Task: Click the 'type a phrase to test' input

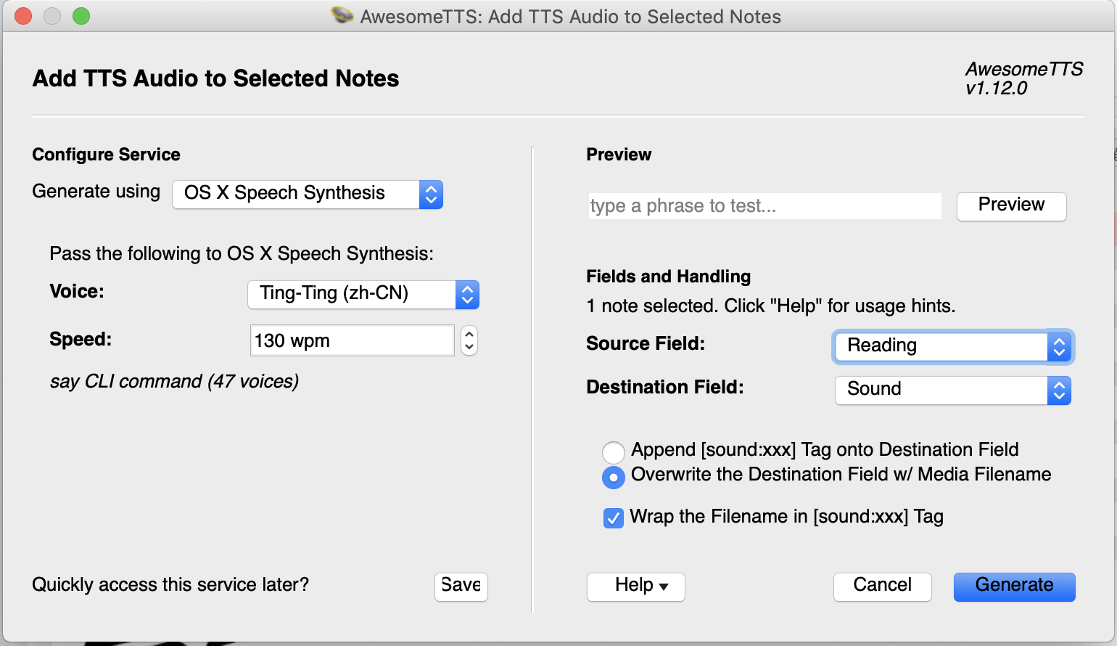Action: 764,206
